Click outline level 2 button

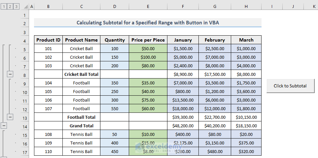tap(10, 6)
